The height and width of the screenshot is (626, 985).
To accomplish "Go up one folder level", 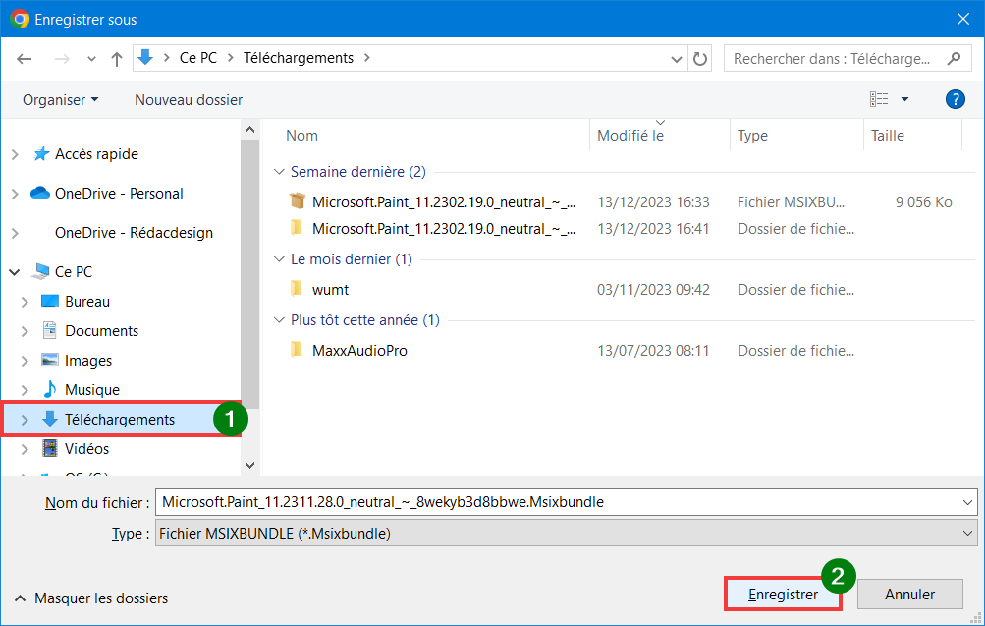I will pos(116,59).
